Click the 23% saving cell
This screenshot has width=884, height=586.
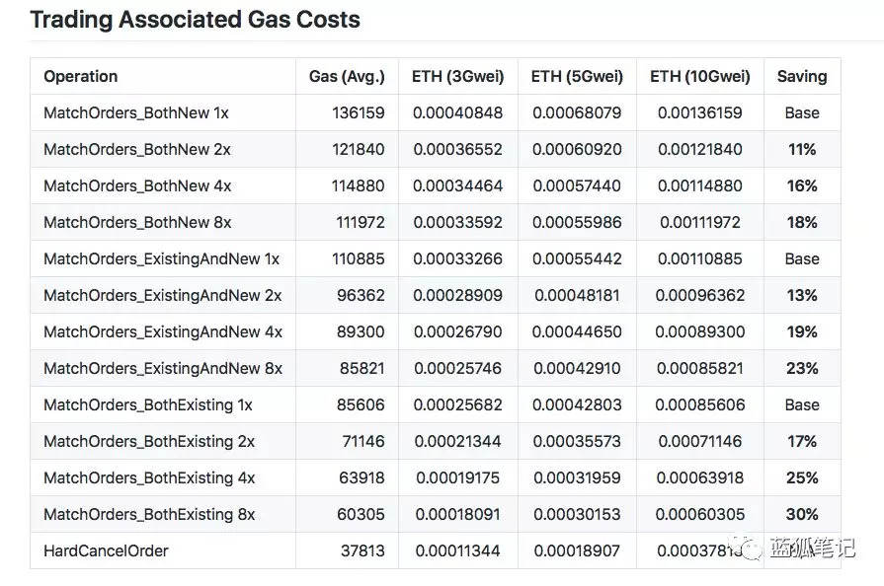tap(802, 368)
